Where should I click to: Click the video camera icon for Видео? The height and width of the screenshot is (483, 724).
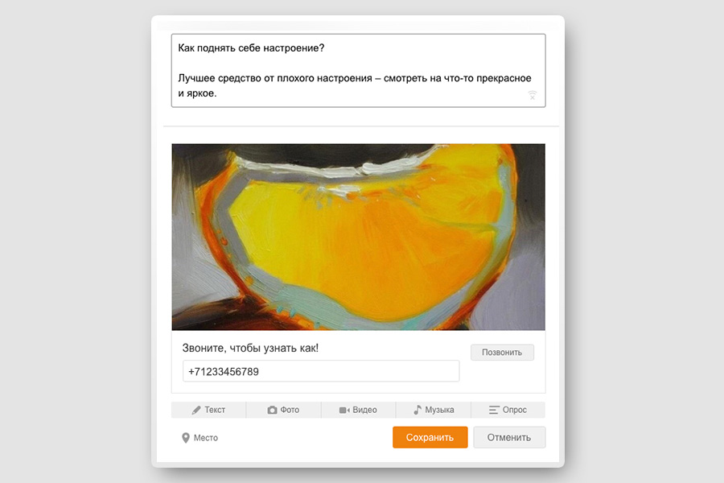click(x=344, y=410)
